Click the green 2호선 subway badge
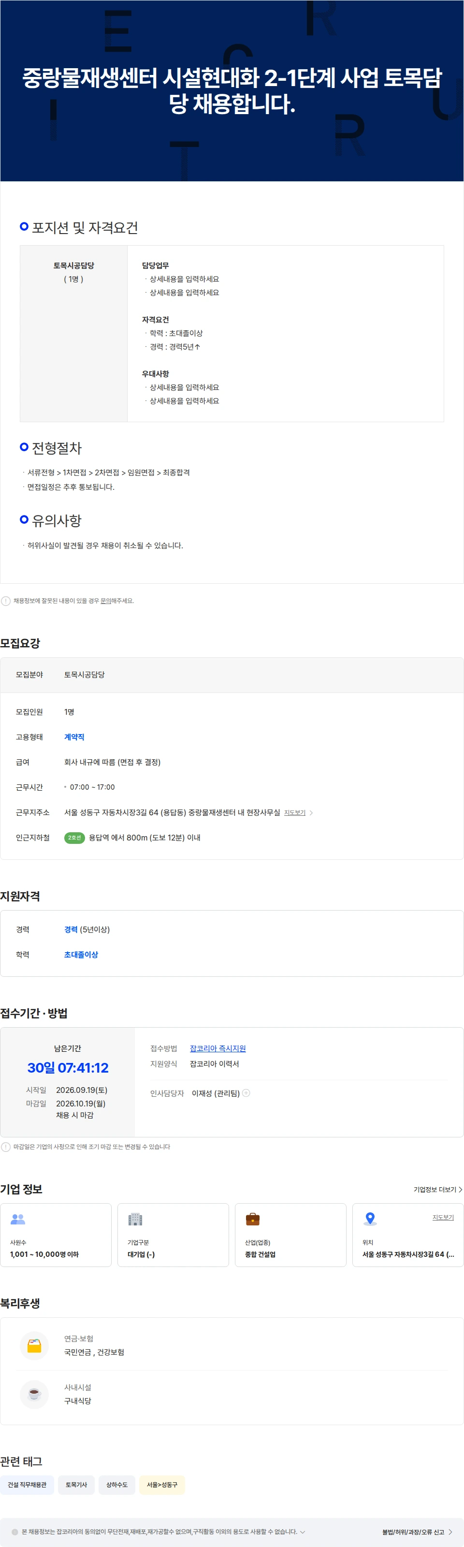This screenshot has height=1547, width=464. coord(74,838)
